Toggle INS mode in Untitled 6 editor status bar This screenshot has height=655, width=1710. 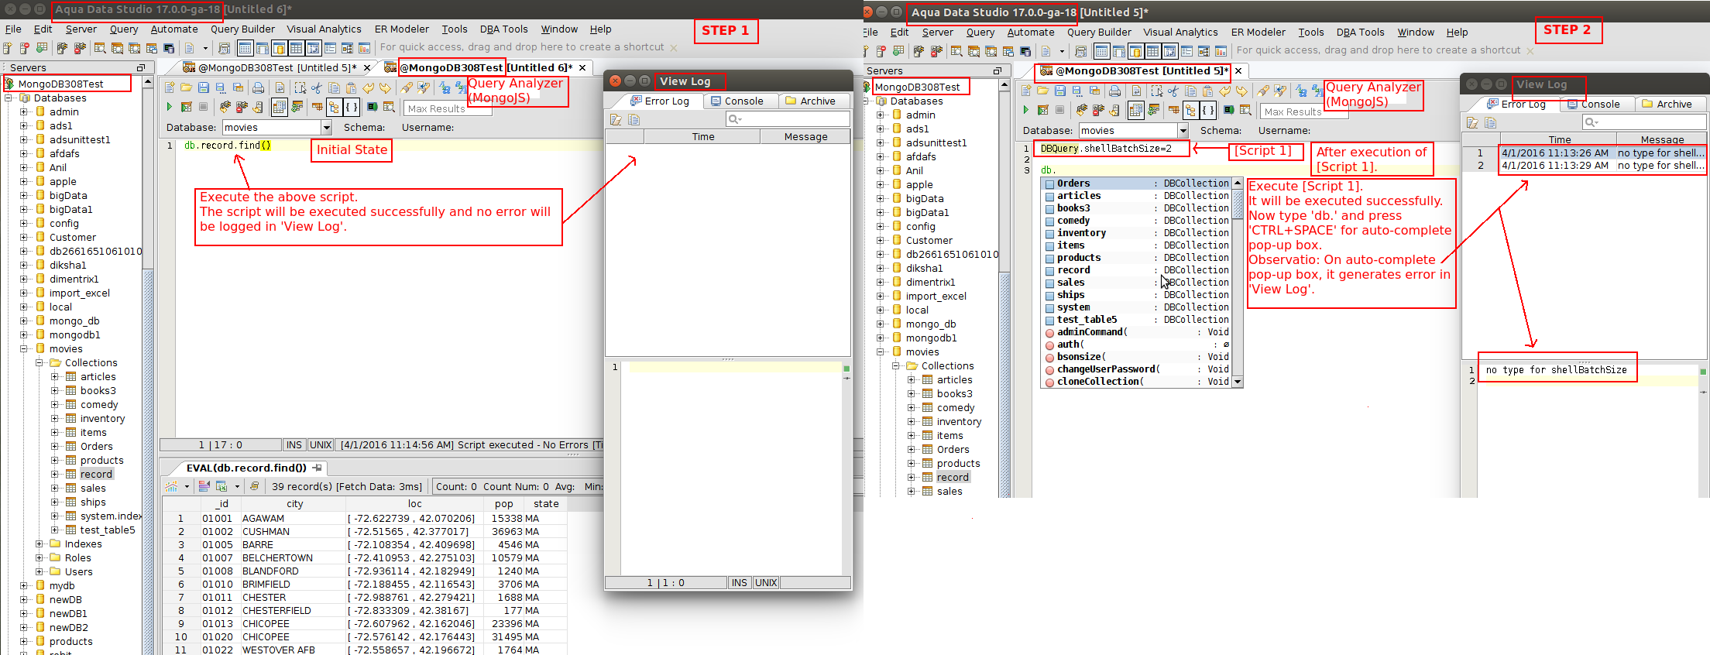[294, 445]
